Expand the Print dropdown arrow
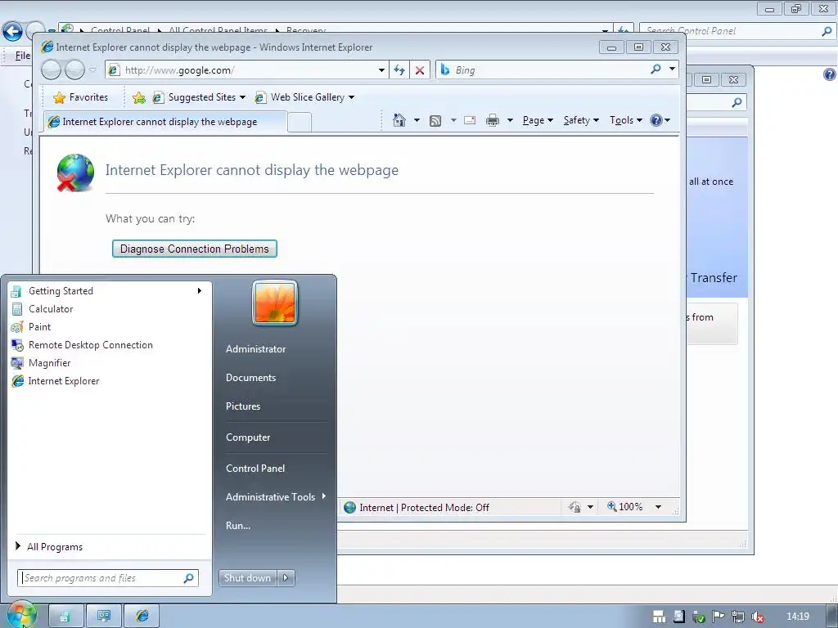The height and width of the screenshot is (628, 838). click(510, 120)
